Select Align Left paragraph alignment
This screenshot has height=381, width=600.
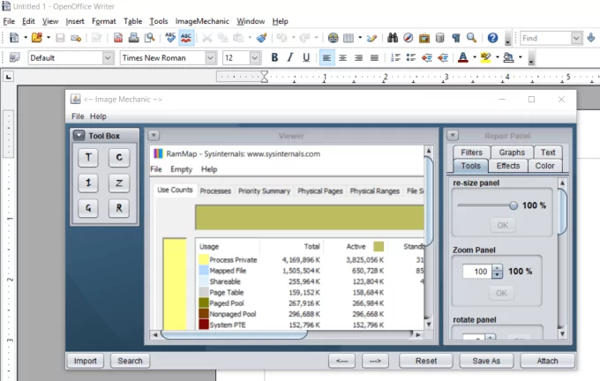coord(326,57)
